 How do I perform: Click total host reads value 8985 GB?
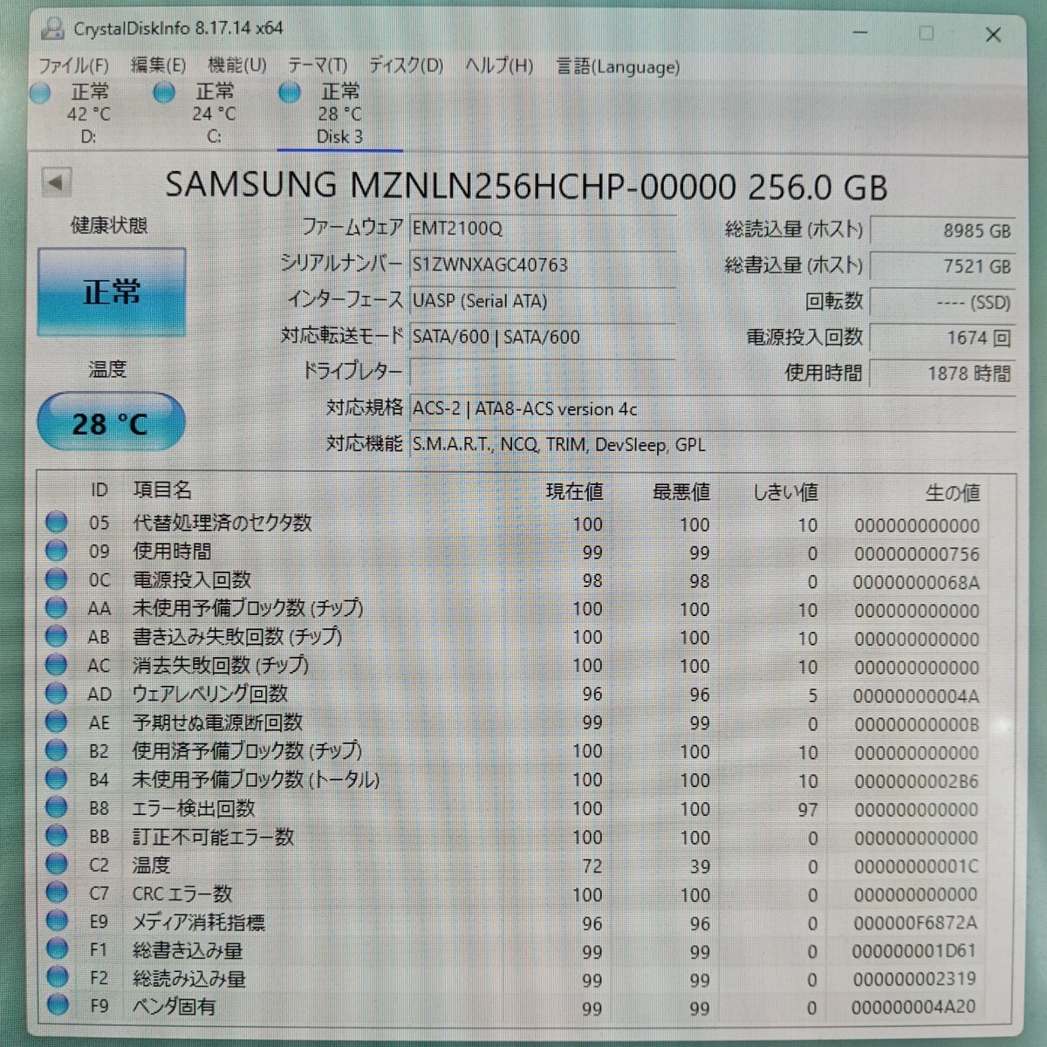click(x=942, y=230)
